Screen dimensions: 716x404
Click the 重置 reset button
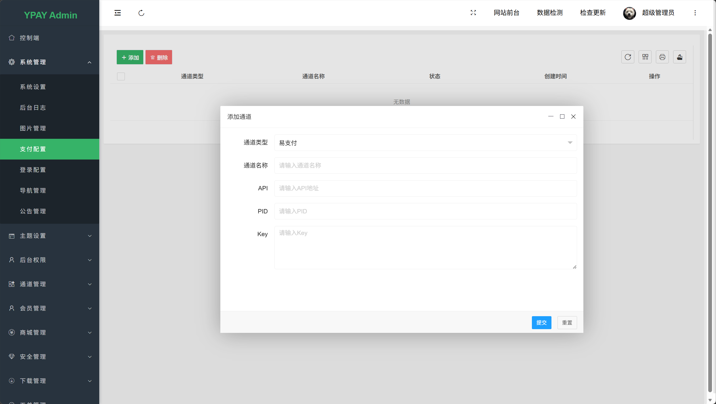pos(567,323)
